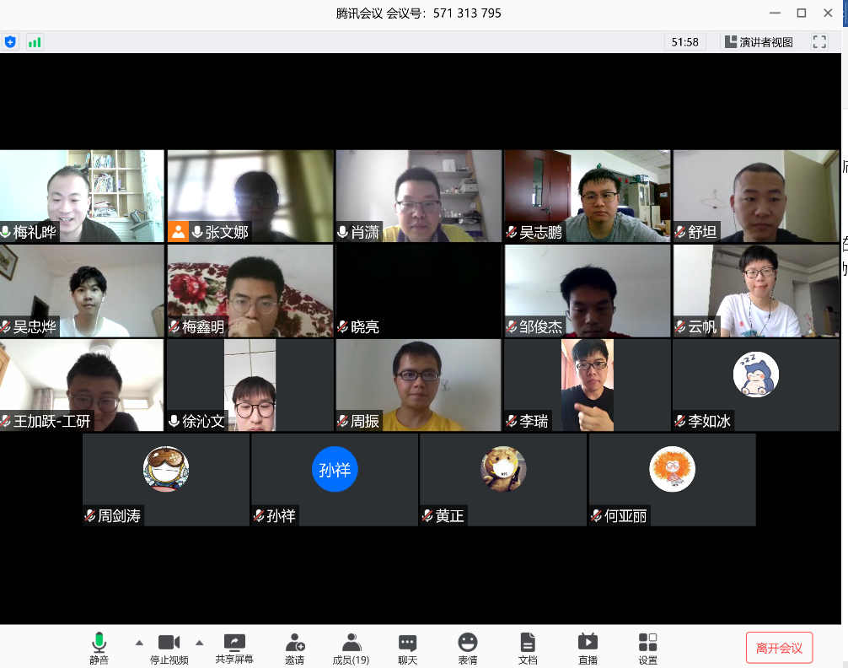The image size is (848, 668).
Task: Click the red 离开会议 button
Action: 779,648
